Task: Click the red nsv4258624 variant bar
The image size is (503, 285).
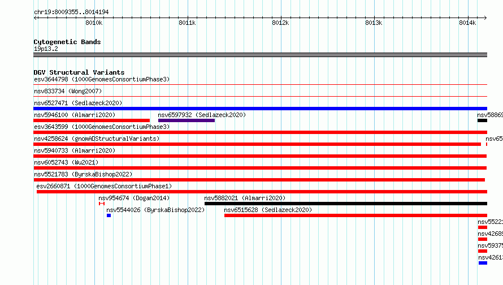Action: click(x=257, y=144)
